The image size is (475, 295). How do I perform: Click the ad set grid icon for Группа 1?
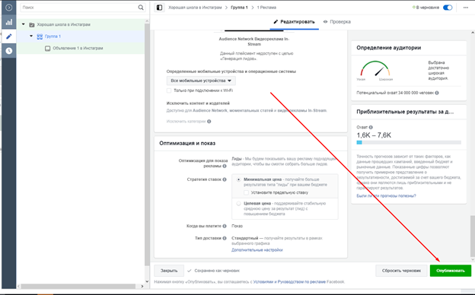click(x=40, y=36)
